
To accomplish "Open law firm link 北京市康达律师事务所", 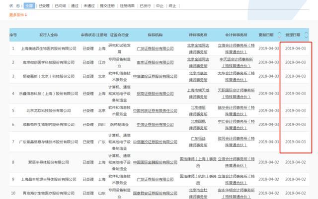I will (198, 76).
